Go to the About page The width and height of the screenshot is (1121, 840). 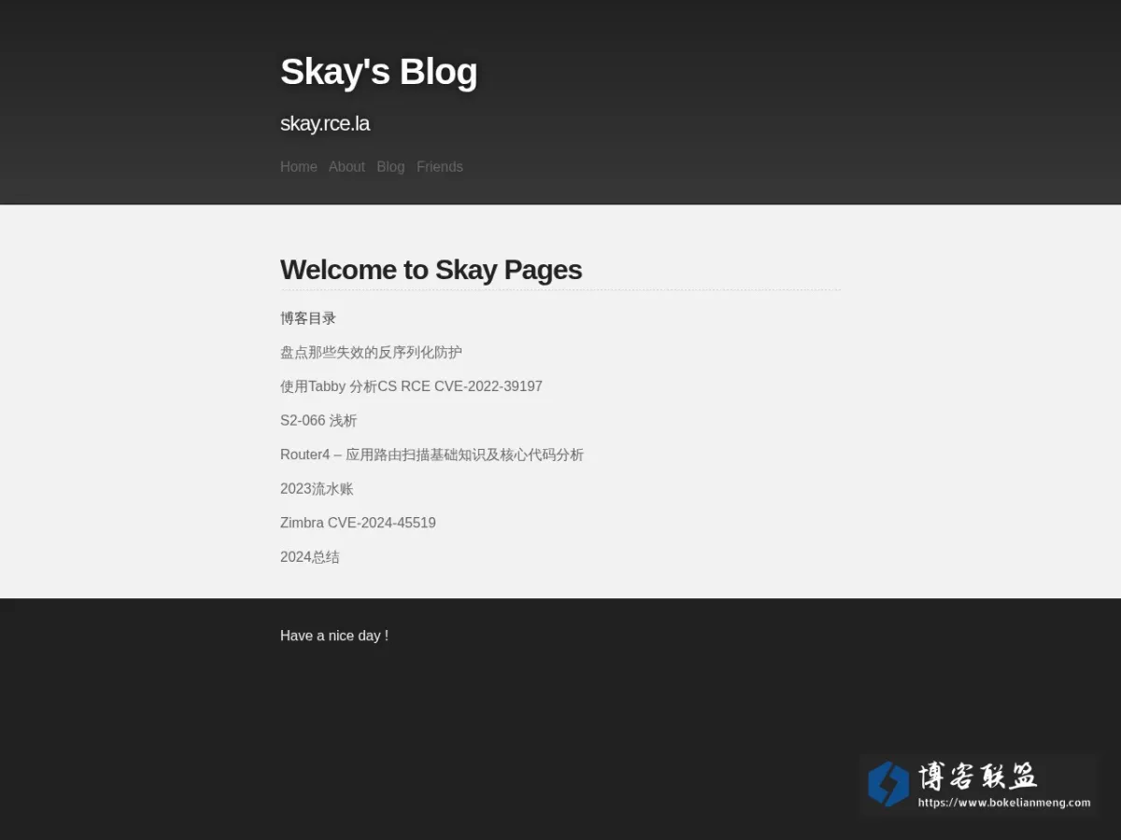tap(347, 167)
